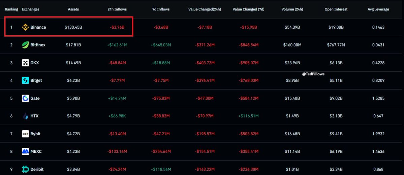Select Binance volume $54.39B
This screenshot has width=404, height=175.
click(x=292, y=27)
